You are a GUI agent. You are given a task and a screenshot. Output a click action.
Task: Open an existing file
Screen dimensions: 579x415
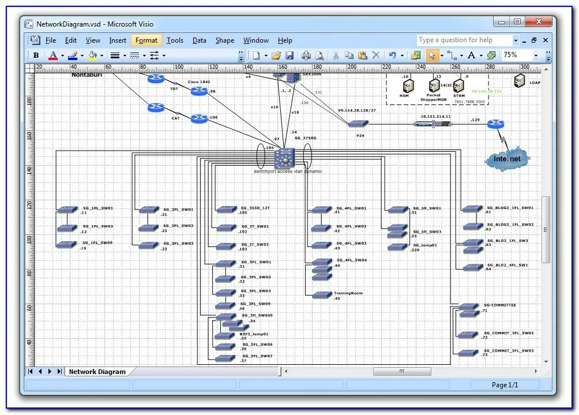tap(276, 55)
